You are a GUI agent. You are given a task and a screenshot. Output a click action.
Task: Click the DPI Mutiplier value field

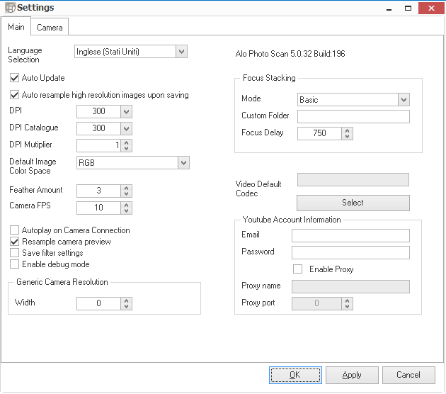[x=98, y=145]
